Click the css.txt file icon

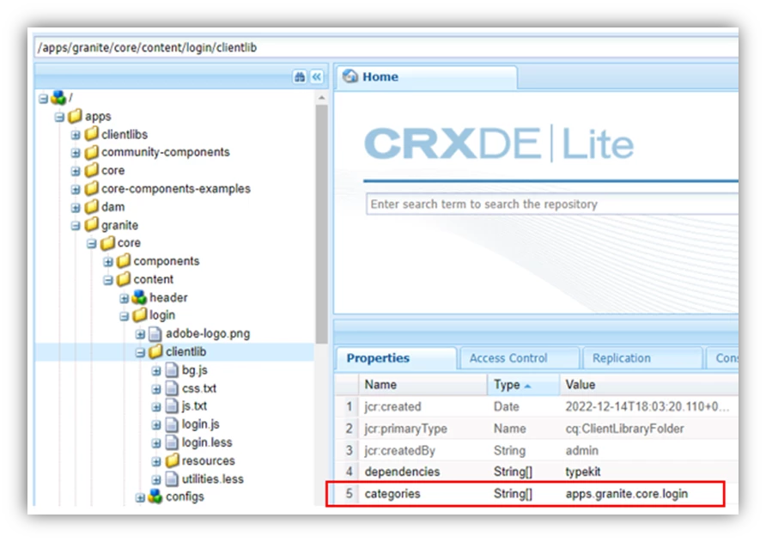click(x=172, y=388)
